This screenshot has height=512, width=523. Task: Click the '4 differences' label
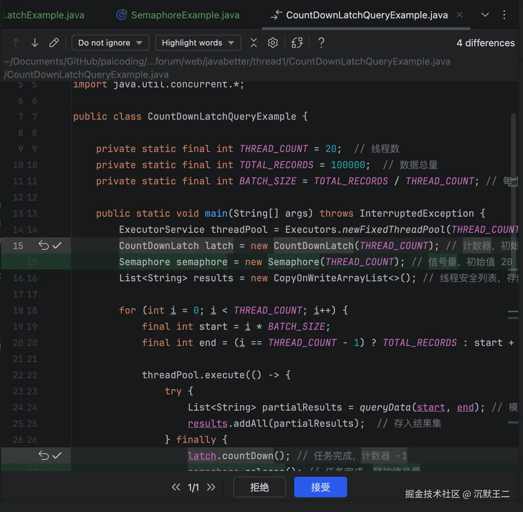tap(486, 43)
